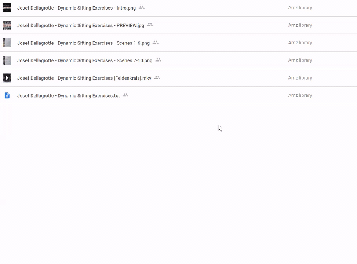Click shared-people icon beside Scenes 1-6.png
The height and width of the screenshot is (264, 357).
tap(156, 43)
